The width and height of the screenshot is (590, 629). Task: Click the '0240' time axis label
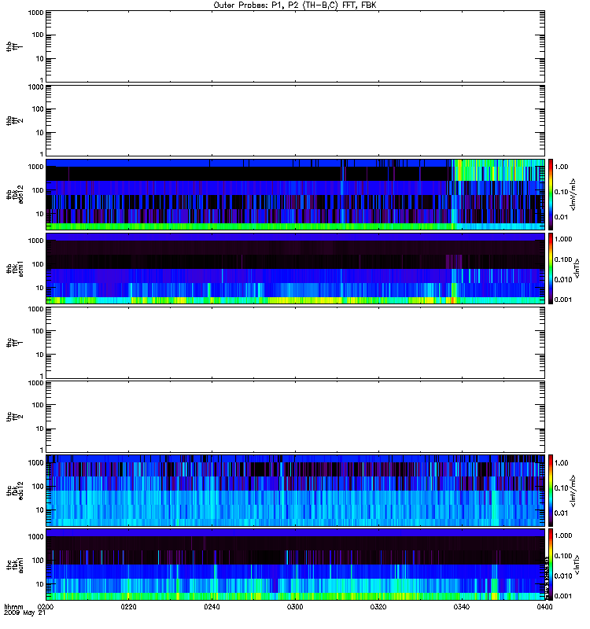[x=212, y=607]
